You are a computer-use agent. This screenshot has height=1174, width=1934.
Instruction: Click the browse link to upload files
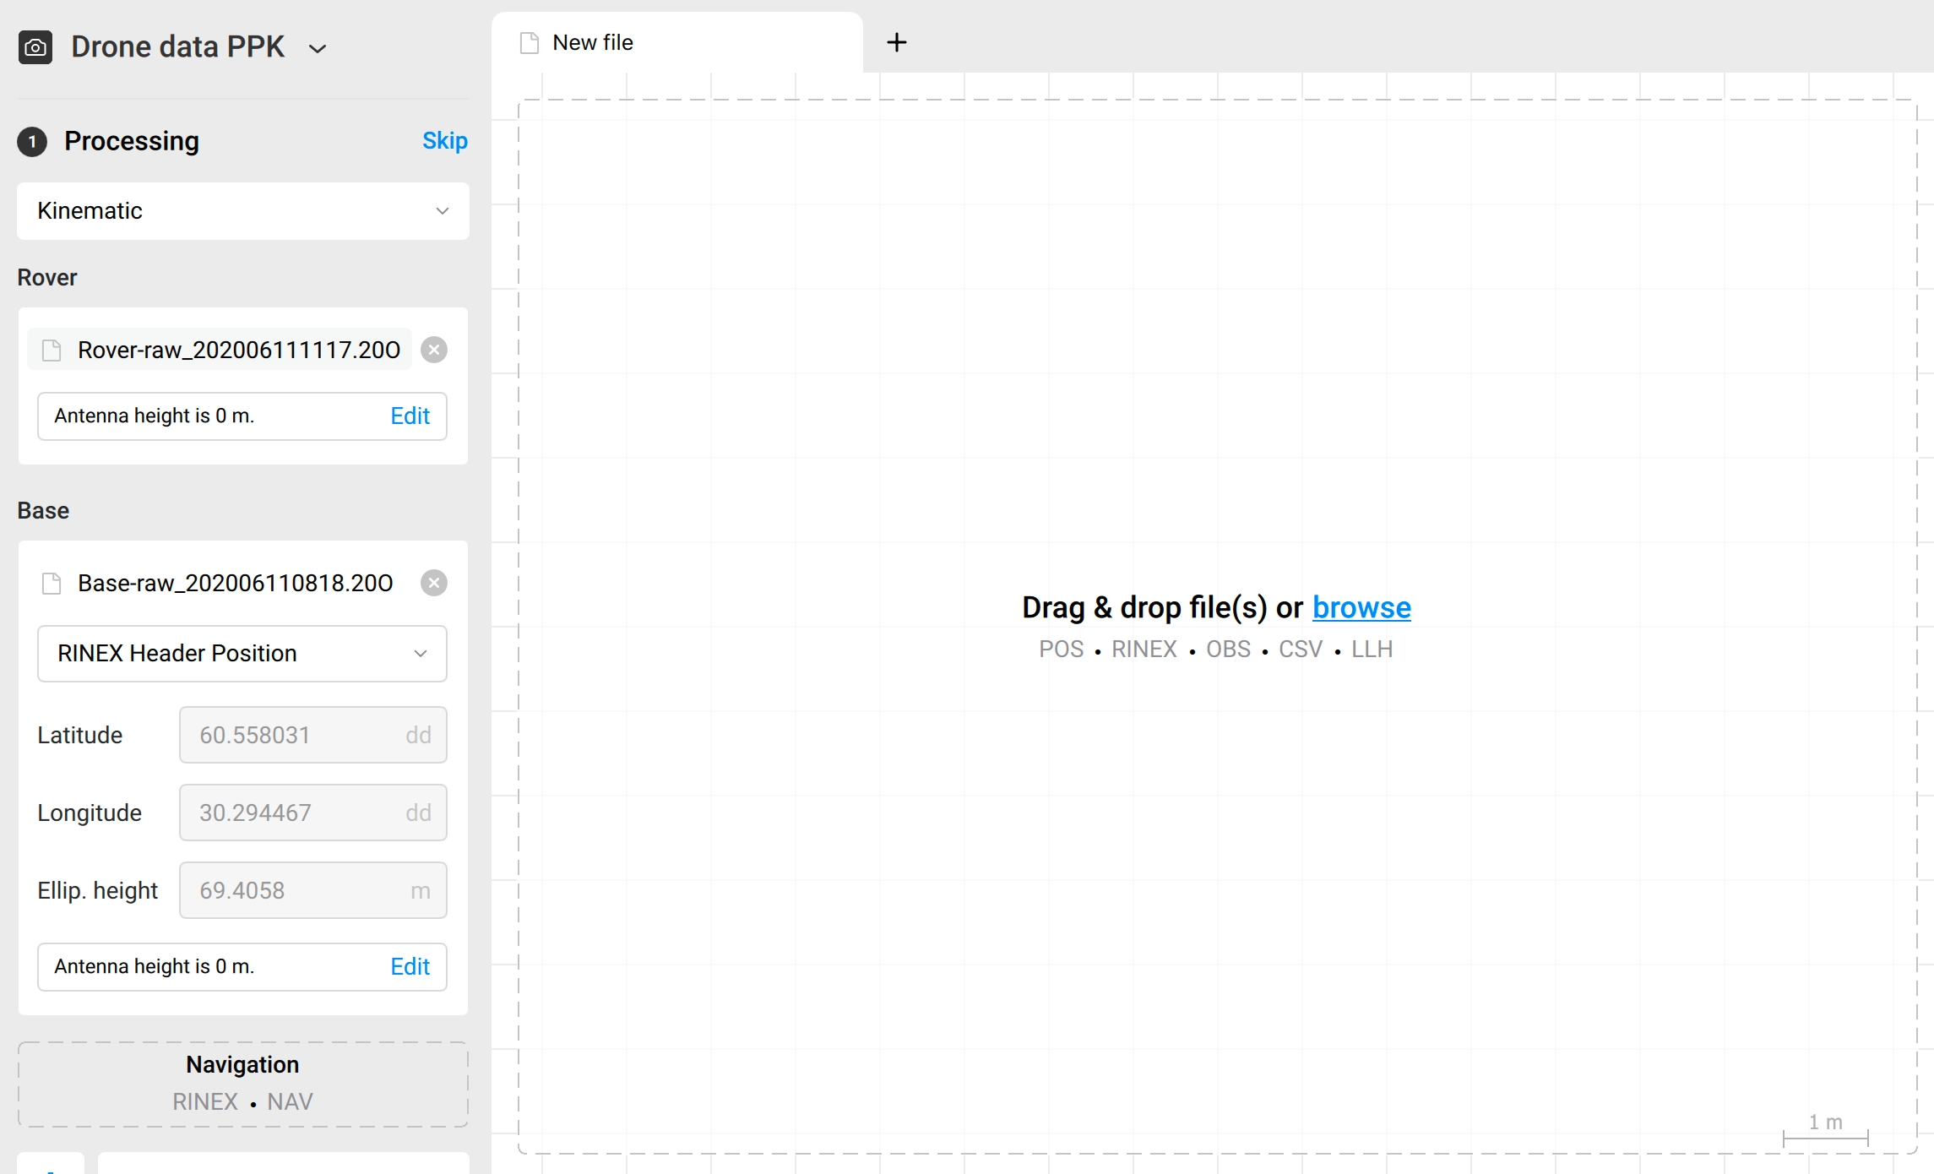(1361, 607)
